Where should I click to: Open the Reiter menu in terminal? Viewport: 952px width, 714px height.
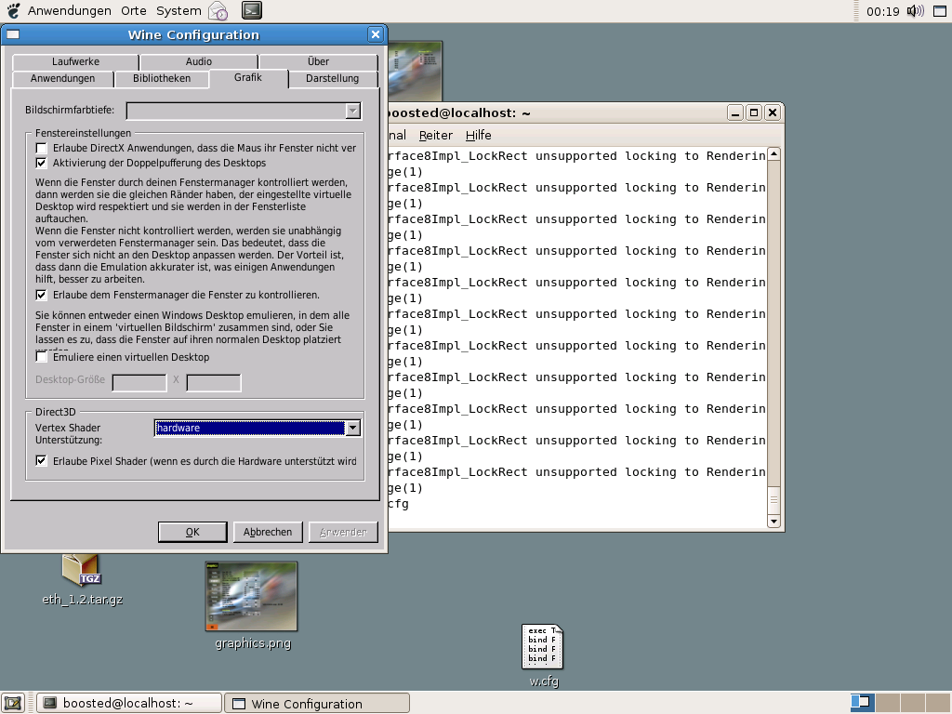coord(436,136)
